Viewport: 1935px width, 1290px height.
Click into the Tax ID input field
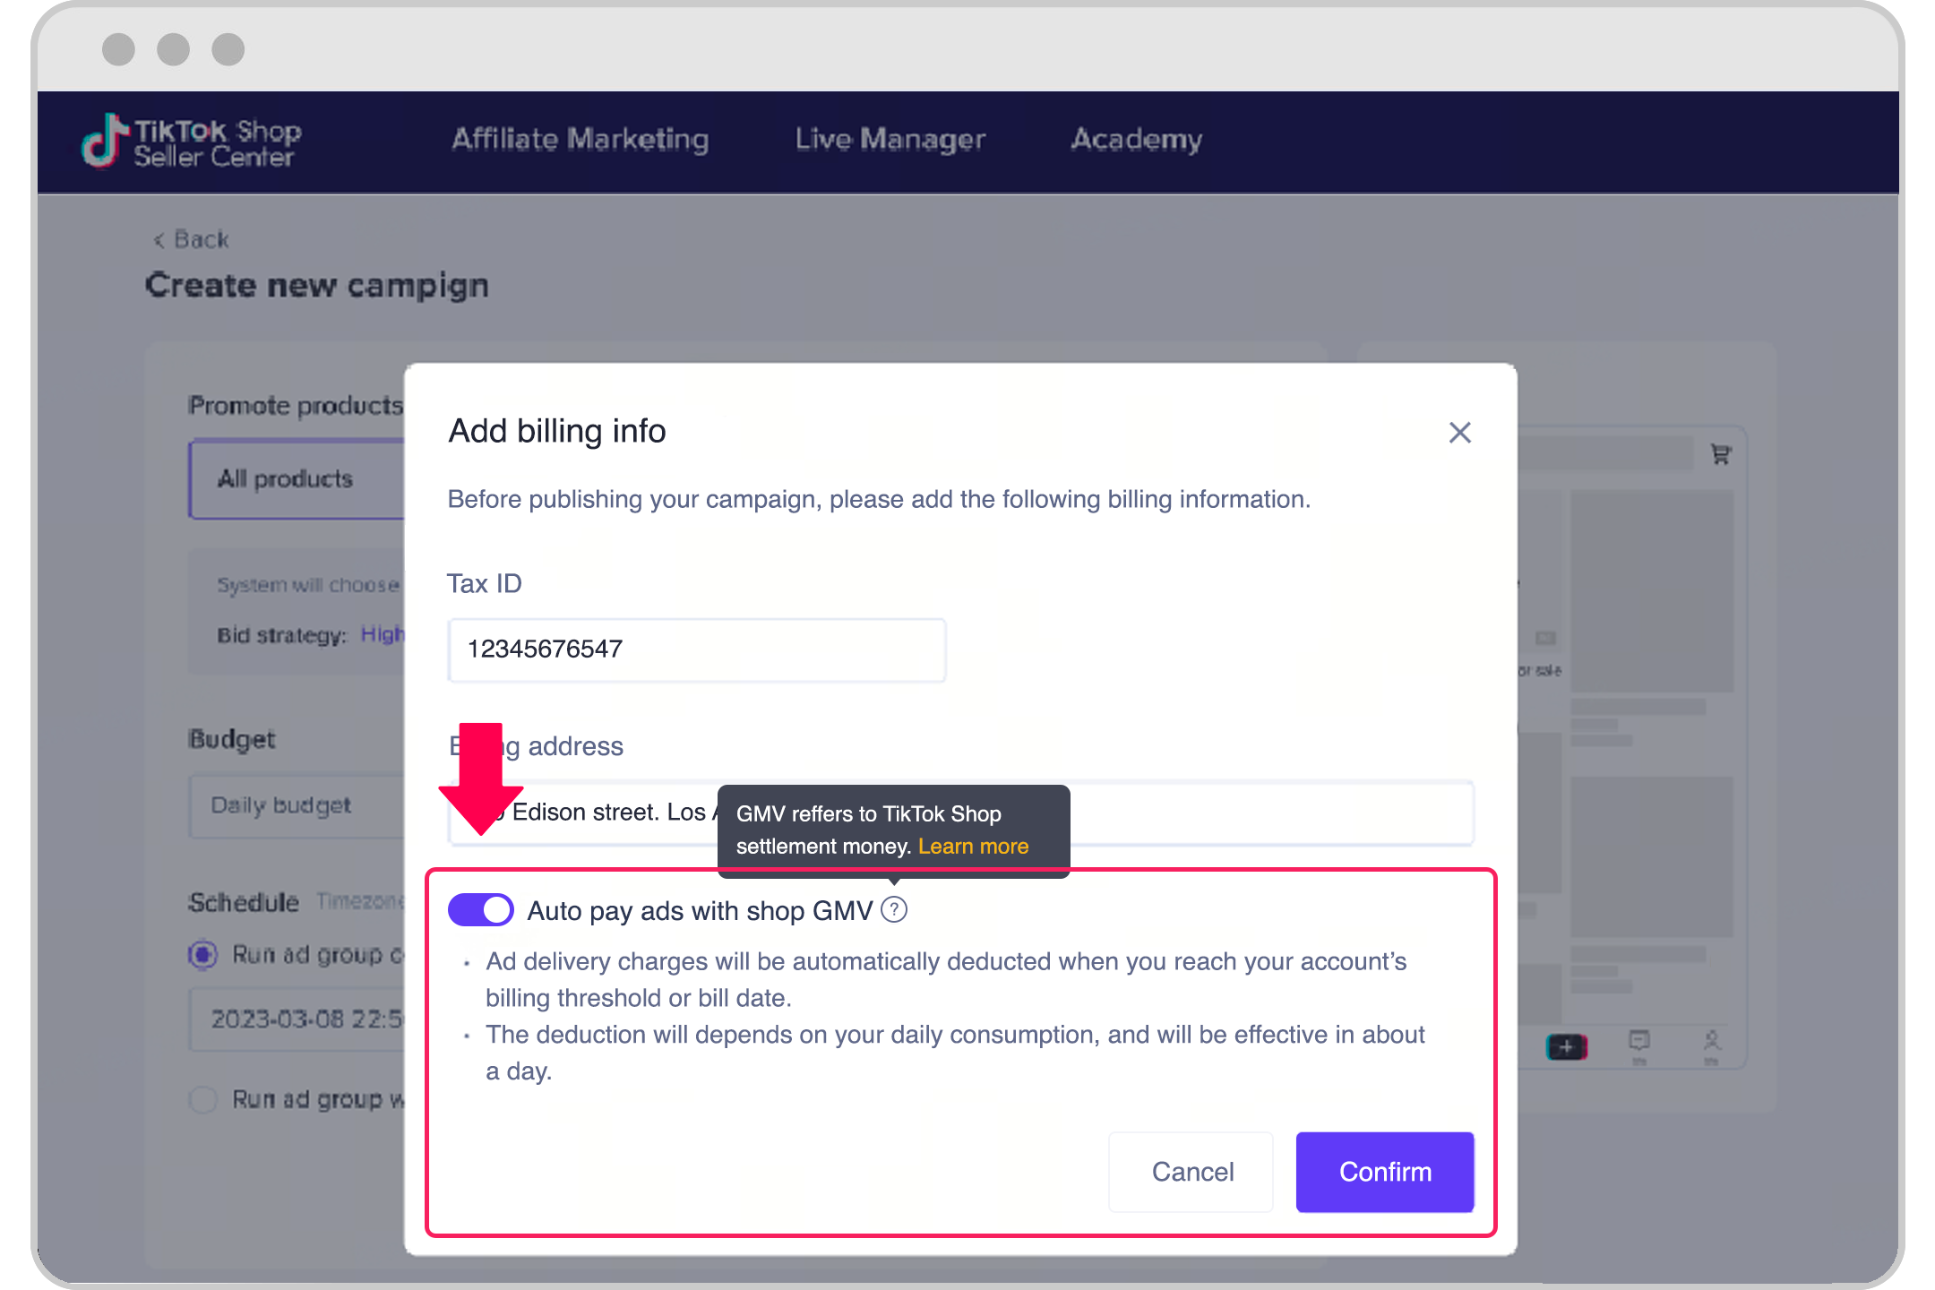click(696, 649)
